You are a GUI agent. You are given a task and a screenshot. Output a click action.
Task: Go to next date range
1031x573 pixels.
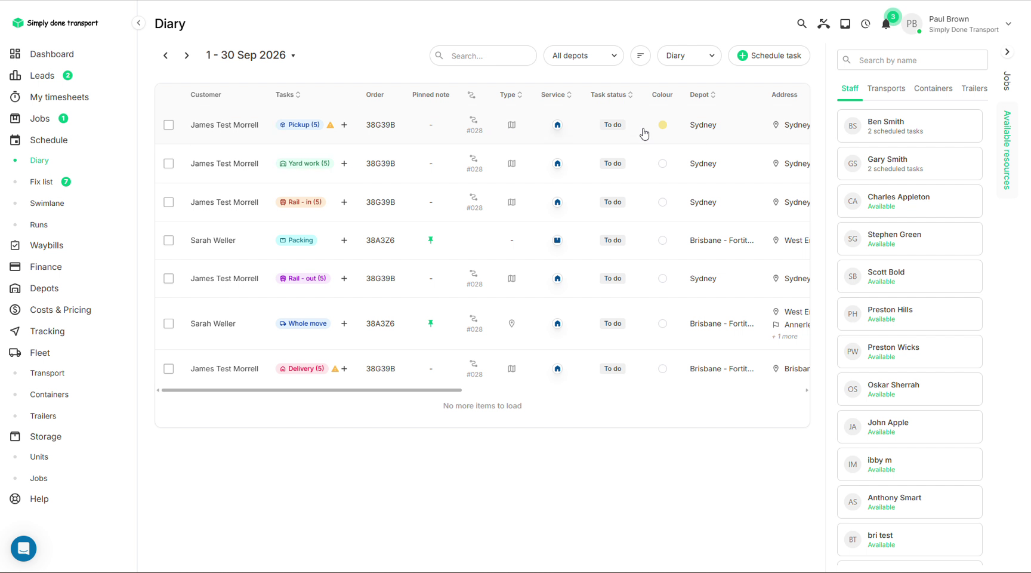coord(187,56)
